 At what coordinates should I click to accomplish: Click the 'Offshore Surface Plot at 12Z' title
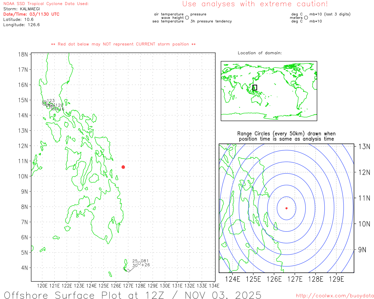pyautogui.click(x=133, y=295)
